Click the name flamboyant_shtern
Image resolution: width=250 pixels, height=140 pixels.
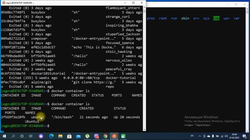coord(123,8)
